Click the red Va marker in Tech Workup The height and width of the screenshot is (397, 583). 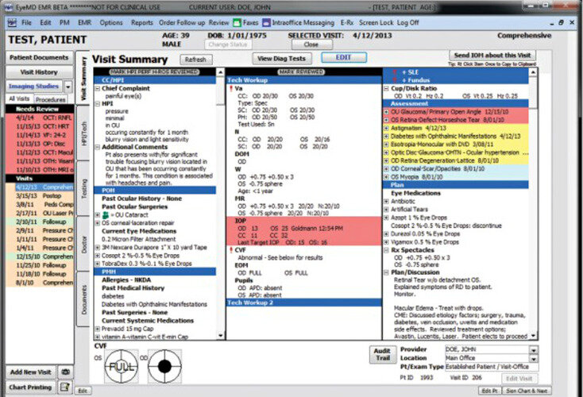pos(231,89)
